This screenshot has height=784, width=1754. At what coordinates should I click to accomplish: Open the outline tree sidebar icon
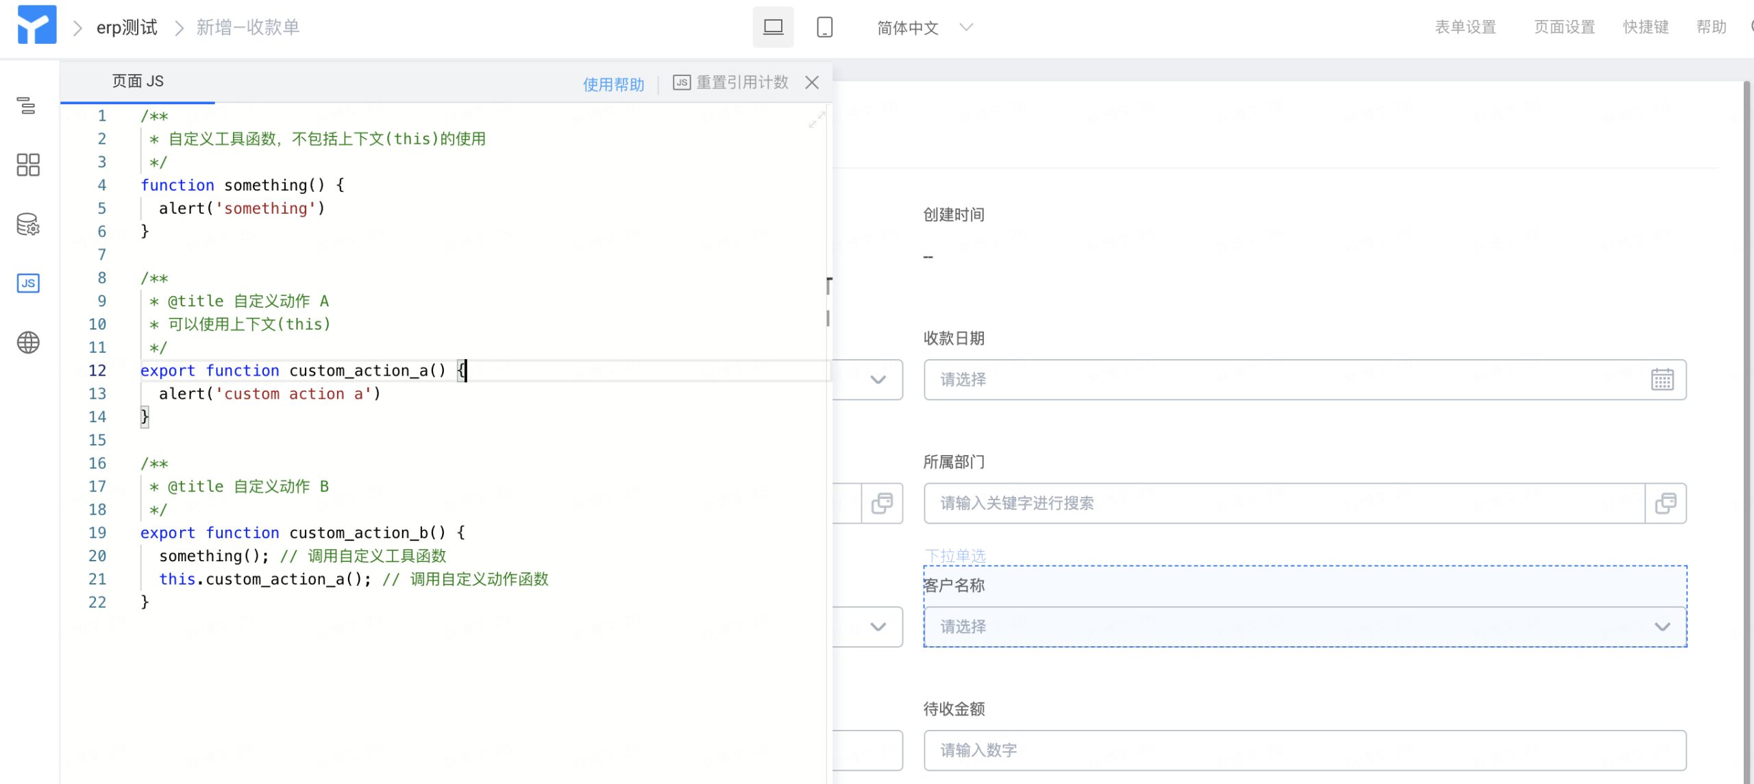coord(27,106)
